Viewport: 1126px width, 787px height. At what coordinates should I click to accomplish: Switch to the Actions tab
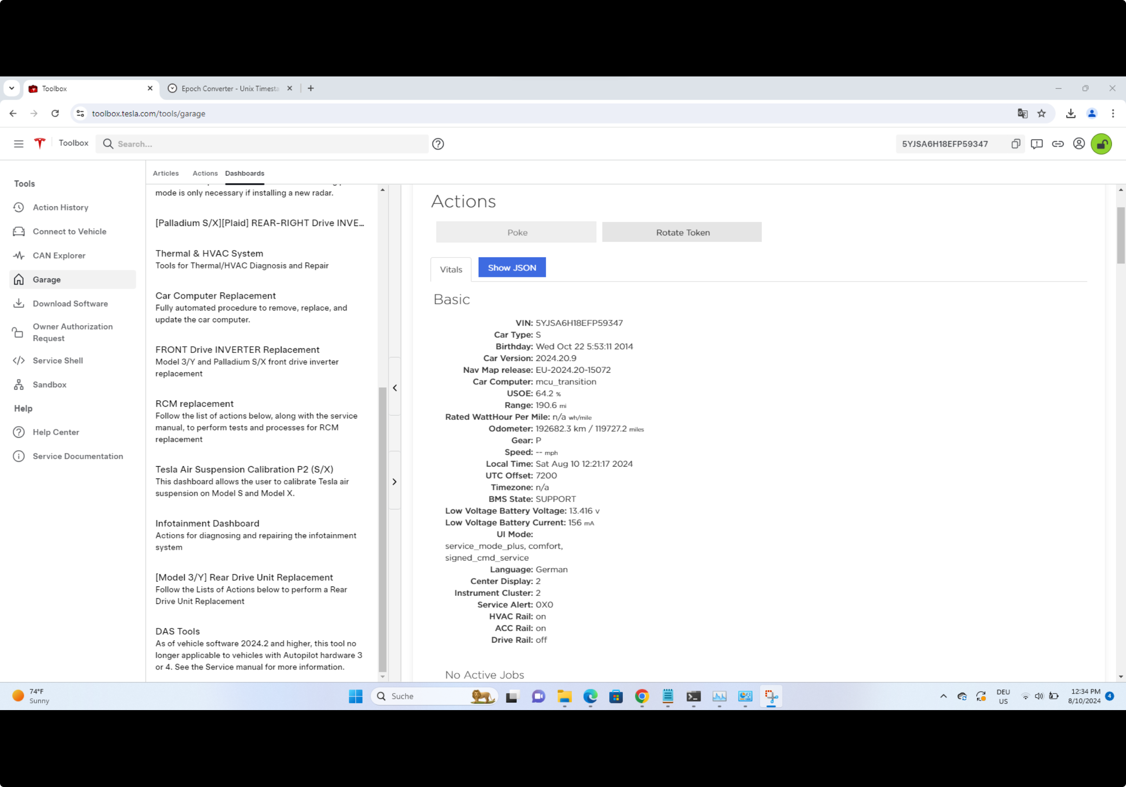click(x=205, y=173)
